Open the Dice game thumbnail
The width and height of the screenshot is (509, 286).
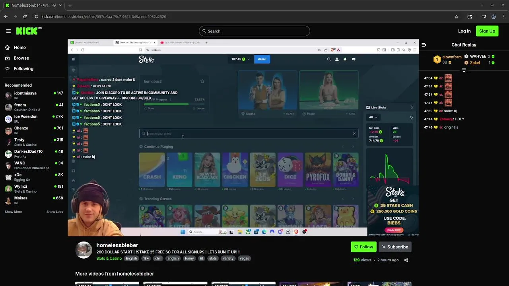tap(290, 170)
